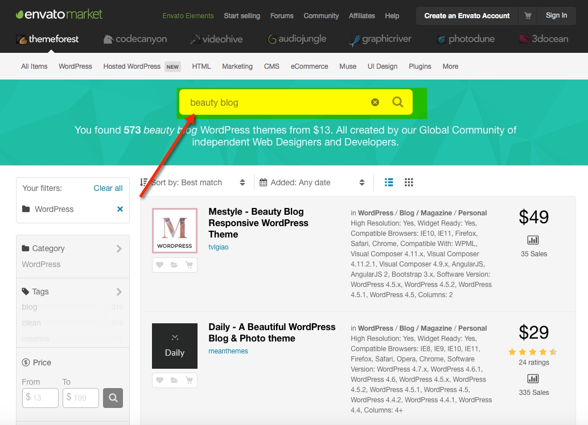Go to the GraphicRiver marketplace
This screenshot has height=425, width=588.
[380, 39]
